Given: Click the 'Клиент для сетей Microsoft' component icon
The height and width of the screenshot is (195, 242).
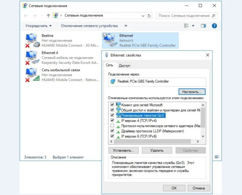Looking at the screenshot, I should pyautogui.click(x=118, y=105).
